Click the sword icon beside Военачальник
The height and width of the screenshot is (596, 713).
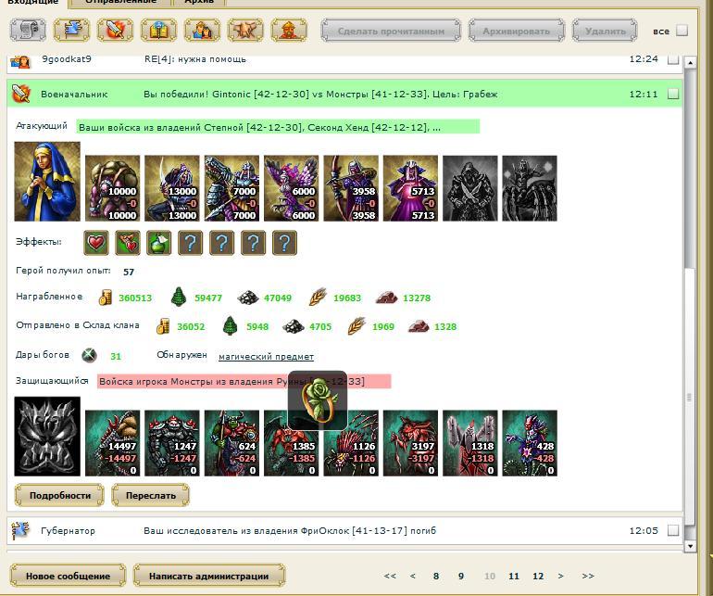pyautogui.click(x=21, y=94)
